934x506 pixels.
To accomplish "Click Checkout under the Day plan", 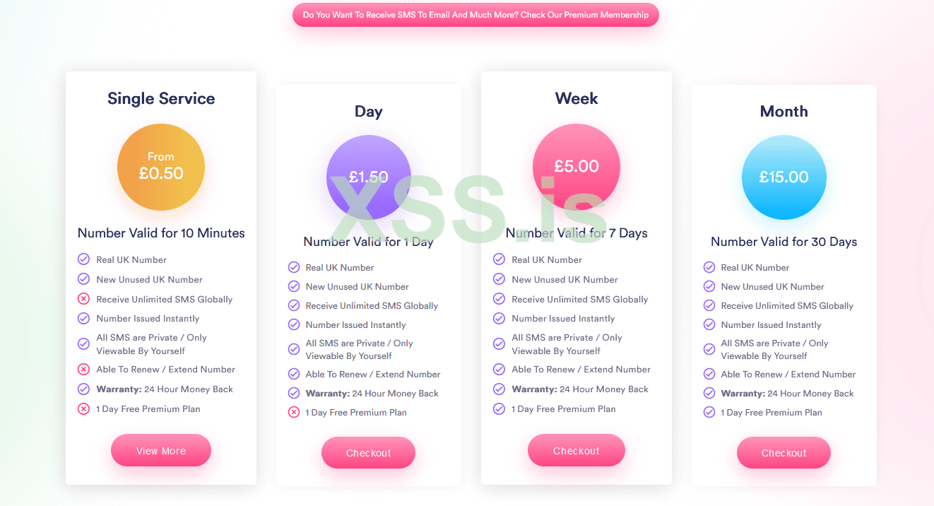I will pyautogui.click(x=368, y=453).
